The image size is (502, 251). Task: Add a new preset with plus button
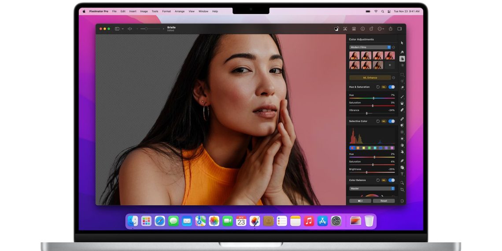(390, 65)
